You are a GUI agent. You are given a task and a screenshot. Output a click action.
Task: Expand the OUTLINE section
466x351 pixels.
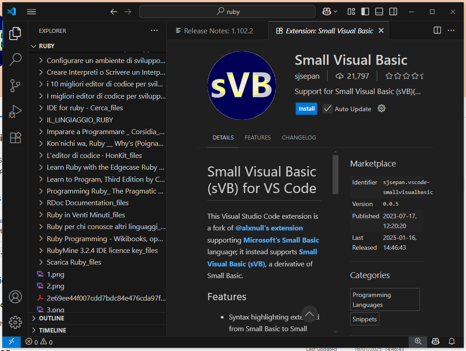(x=98, y=318)
